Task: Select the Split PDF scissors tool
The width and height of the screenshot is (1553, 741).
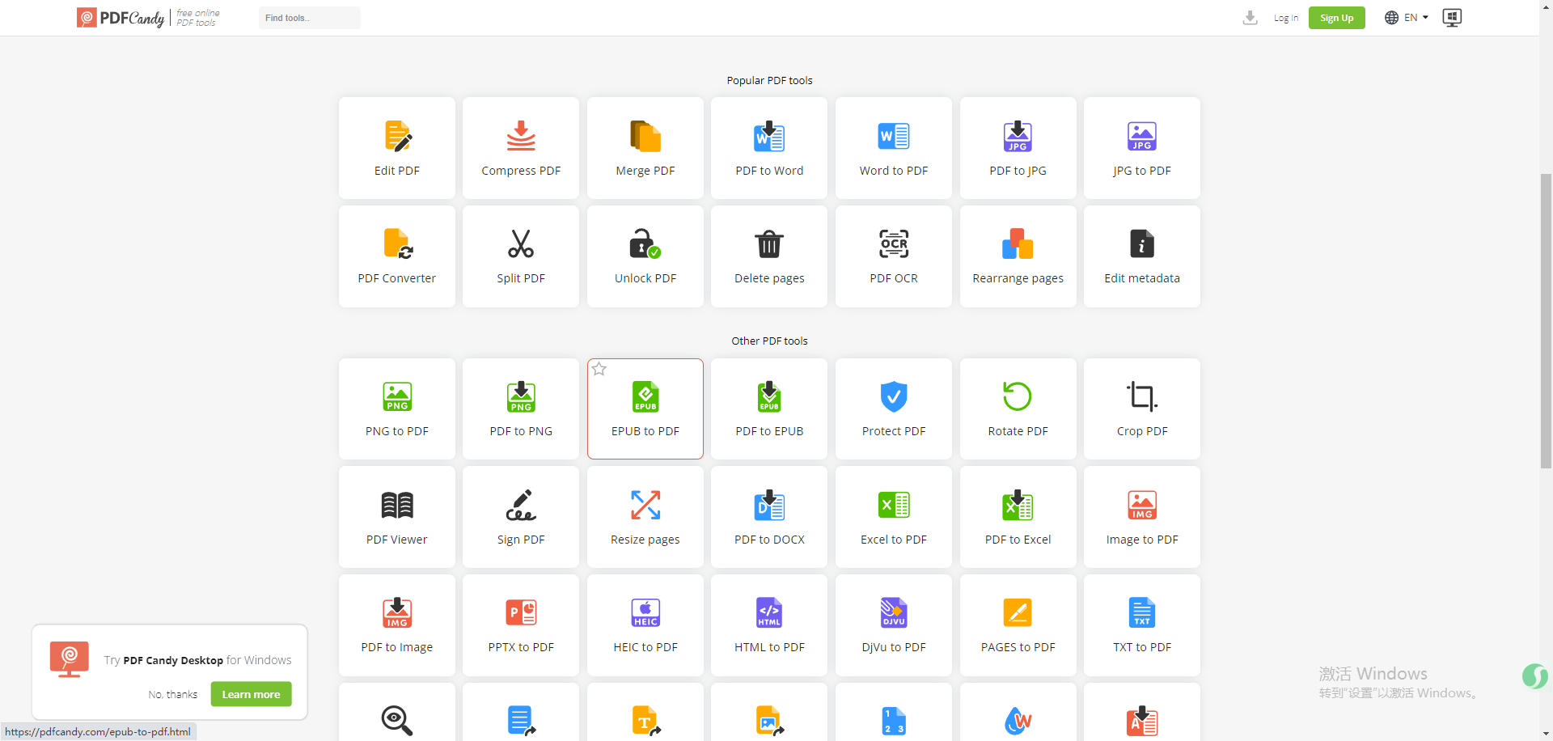Action: pyautogui.click(x=521, y=256)
